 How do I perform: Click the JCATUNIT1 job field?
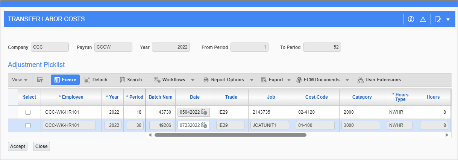point(270,125)
